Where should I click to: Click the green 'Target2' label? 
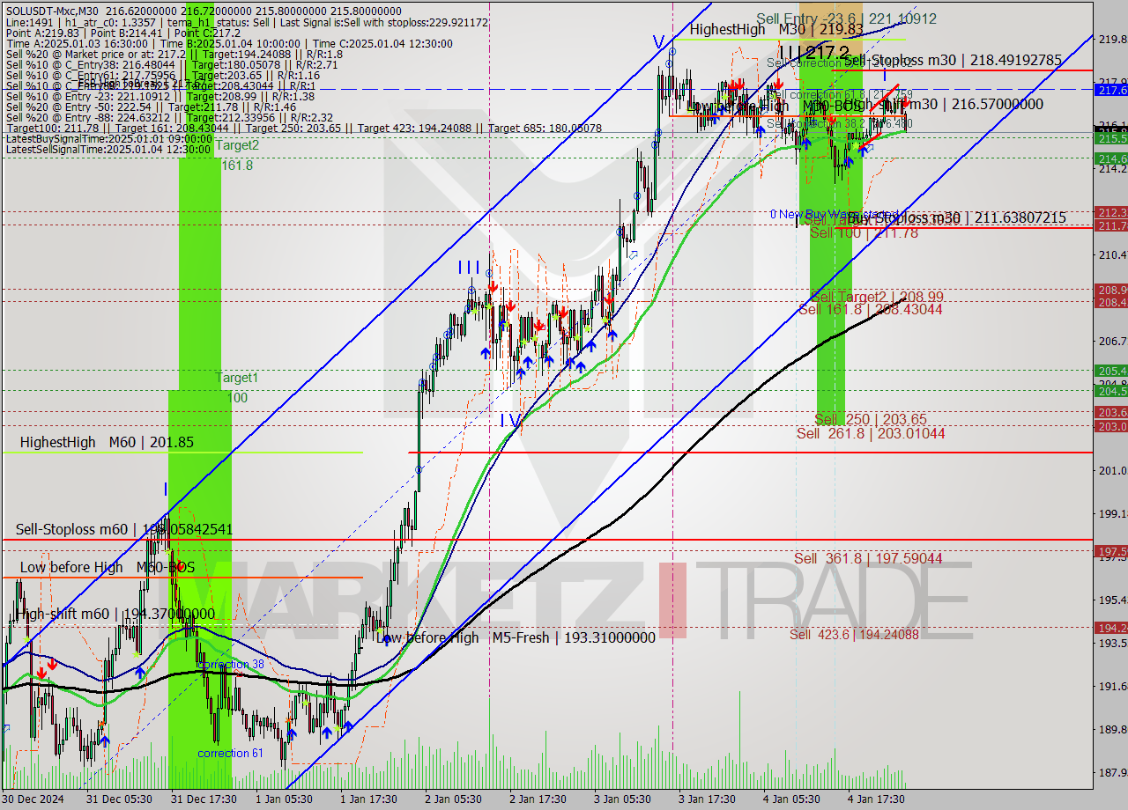(238, 145)
